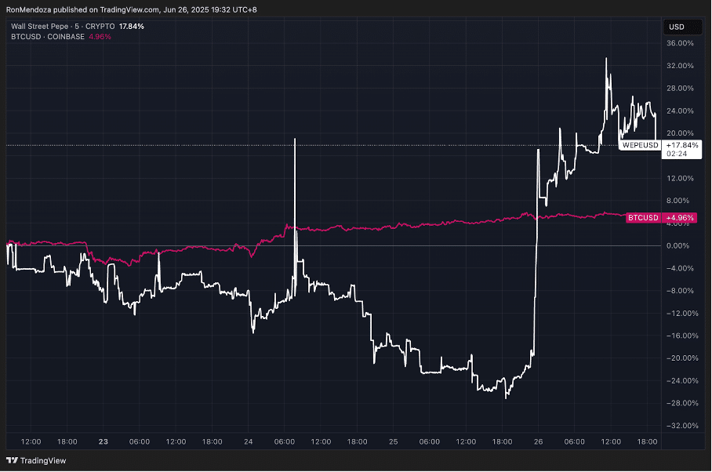Image resolution: width=712 pixels, height=472 pixels.
Task: Click date marker 23 on the time axis
Action: tap(104, 442)
